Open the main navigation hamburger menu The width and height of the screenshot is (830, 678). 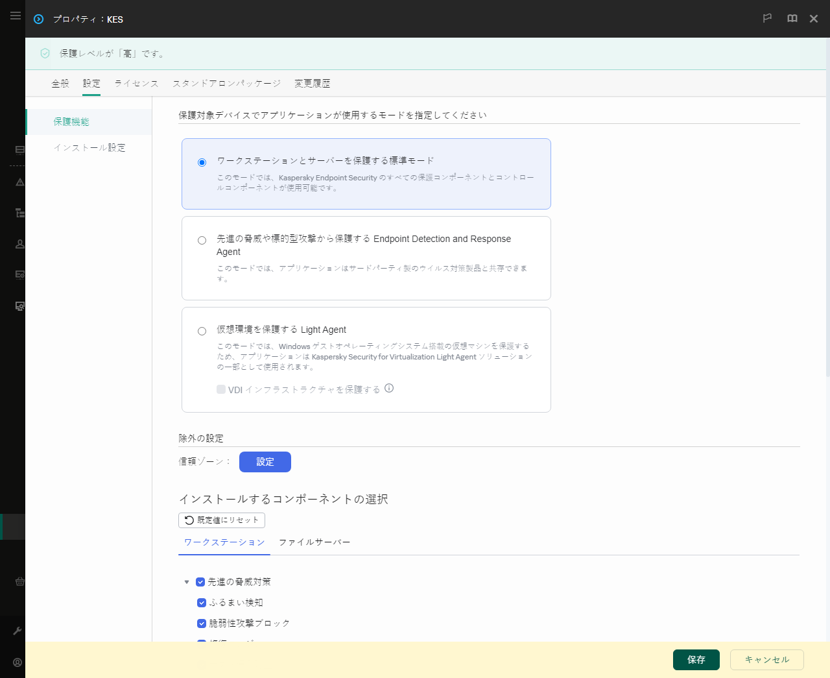pos(16,16)
